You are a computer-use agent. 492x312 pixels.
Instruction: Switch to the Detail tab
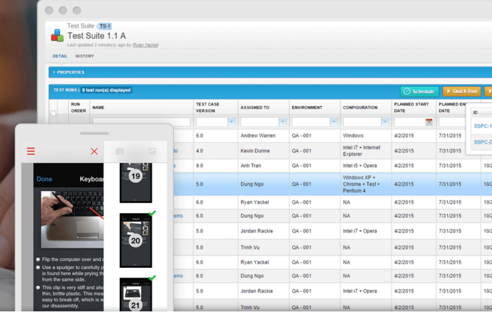click(x=60, y=56)
